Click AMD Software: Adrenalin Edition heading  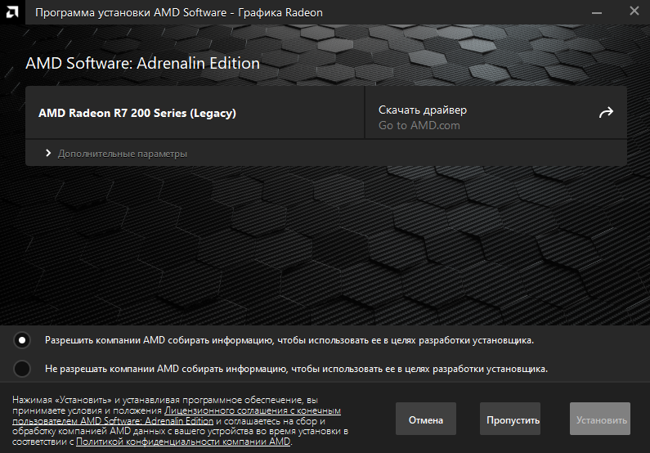(x=142, y=64)
